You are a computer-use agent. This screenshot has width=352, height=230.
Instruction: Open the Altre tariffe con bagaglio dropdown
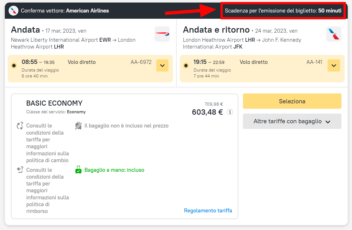[292, 122]
